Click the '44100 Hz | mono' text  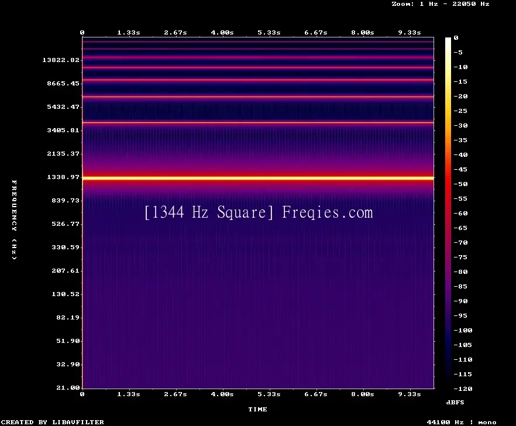tap(462, 422)
